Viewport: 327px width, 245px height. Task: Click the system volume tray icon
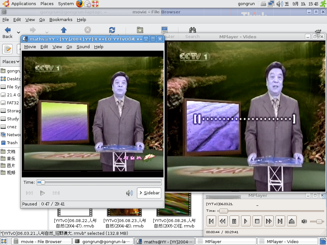(x=280, y=4)
